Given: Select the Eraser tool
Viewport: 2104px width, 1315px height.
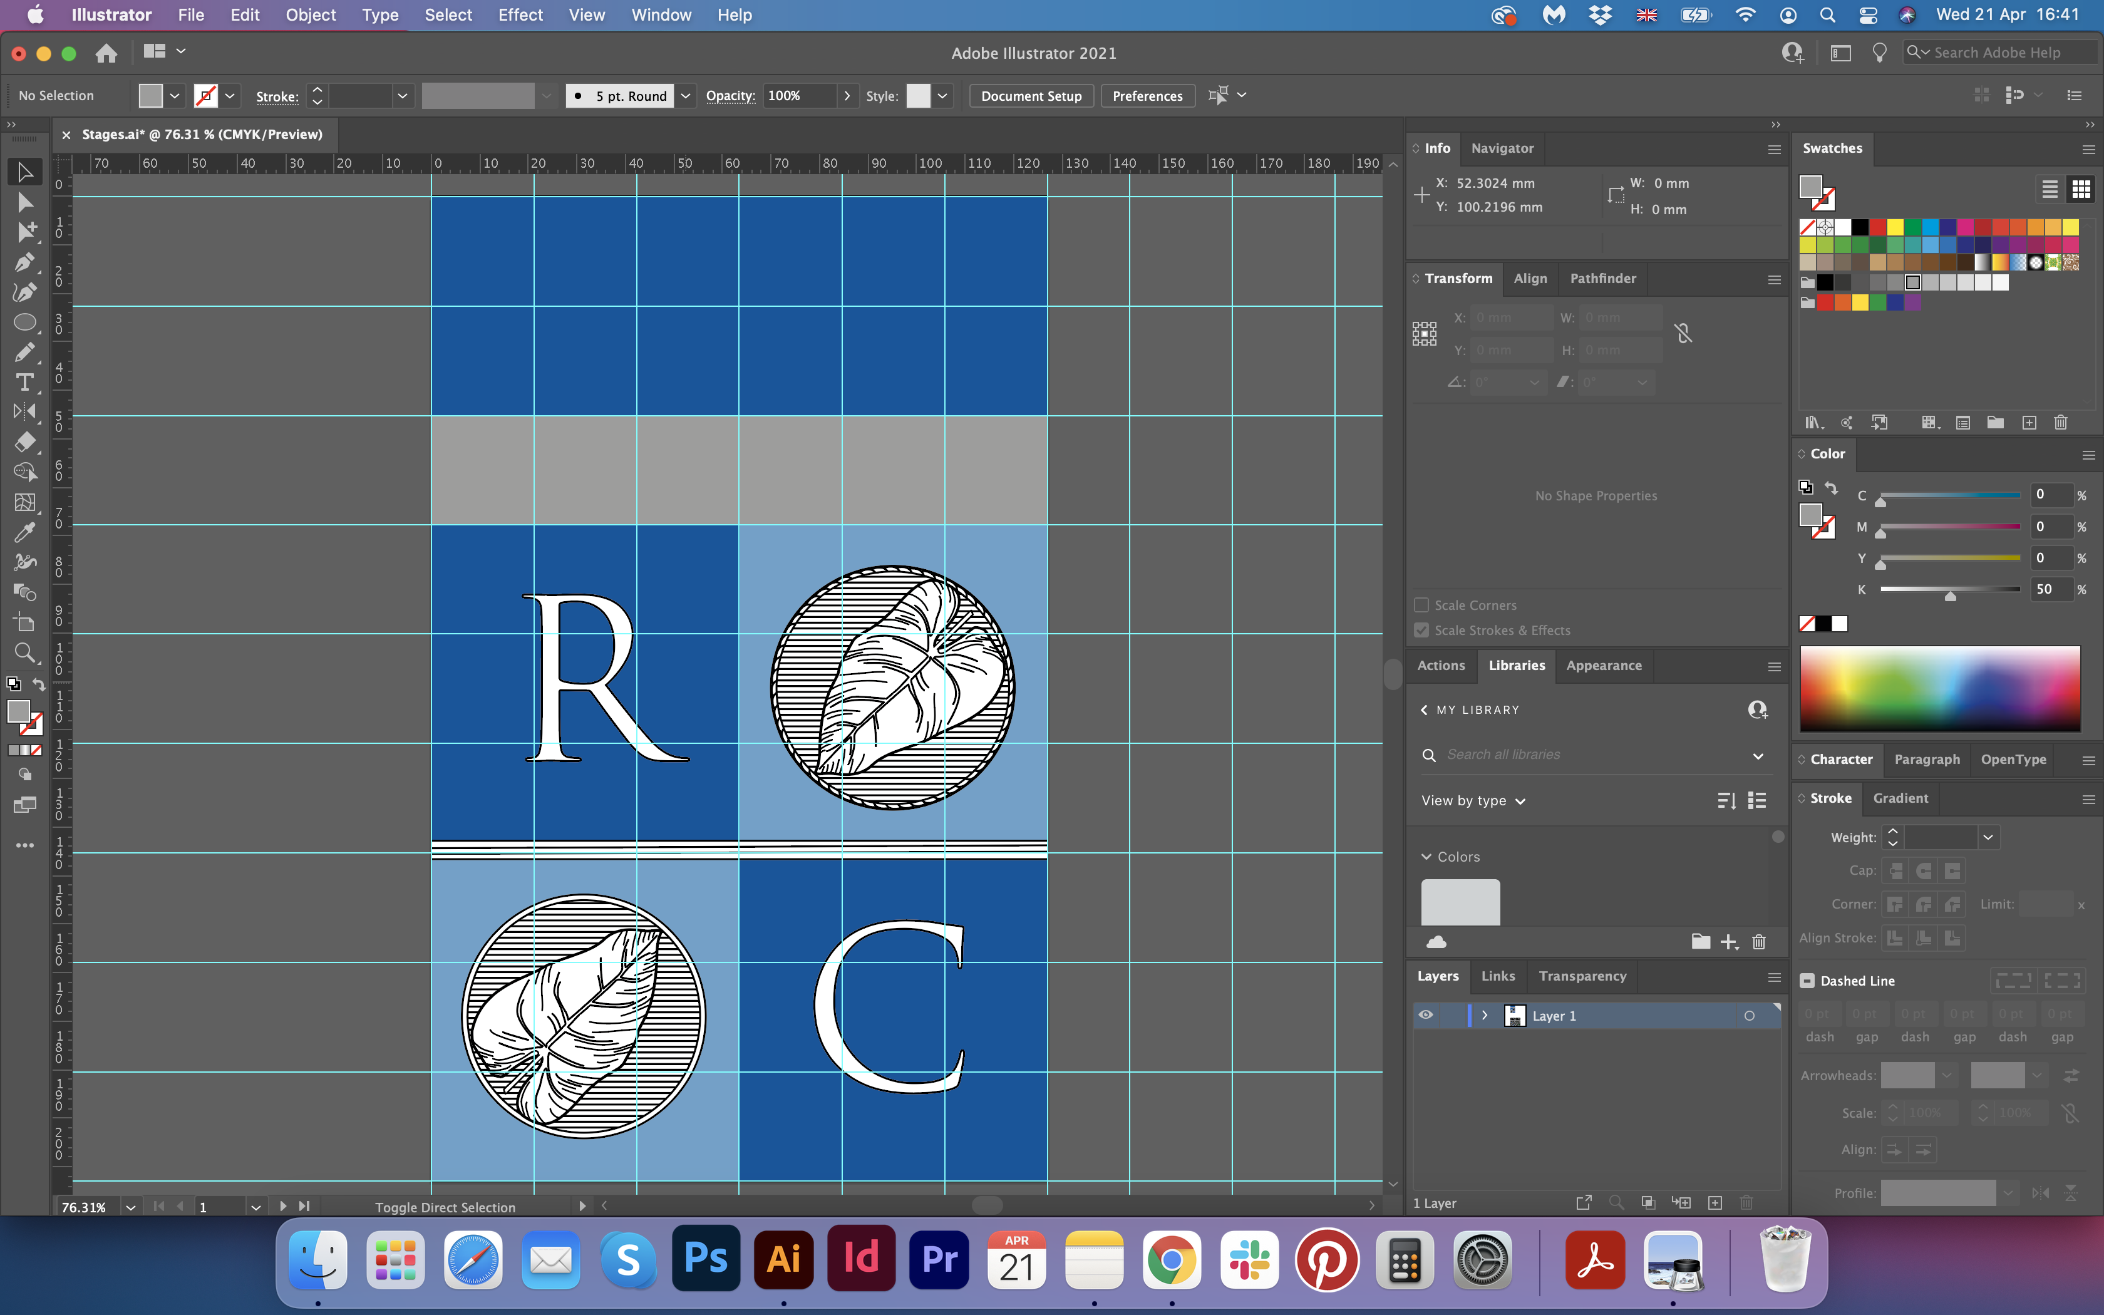Looking at the screenshot, I should tap(24, 442).
